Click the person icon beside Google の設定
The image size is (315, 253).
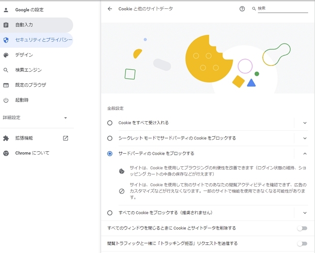6,10
